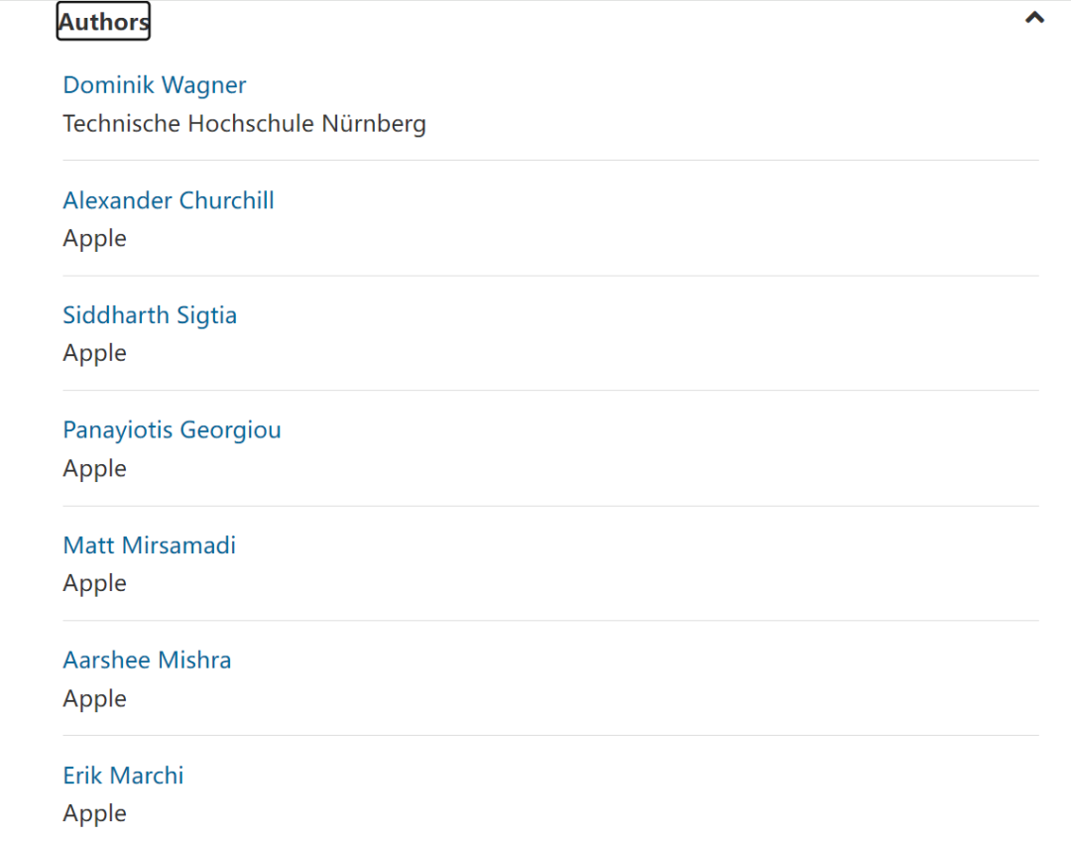
Task: Click the Apple affiliation beneath Matt Mirsamadi
Action: pos(95,584)
